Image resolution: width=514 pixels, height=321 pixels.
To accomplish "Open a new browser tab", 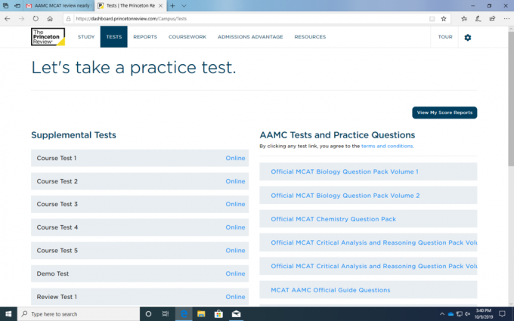I will [x=172, y=5].
